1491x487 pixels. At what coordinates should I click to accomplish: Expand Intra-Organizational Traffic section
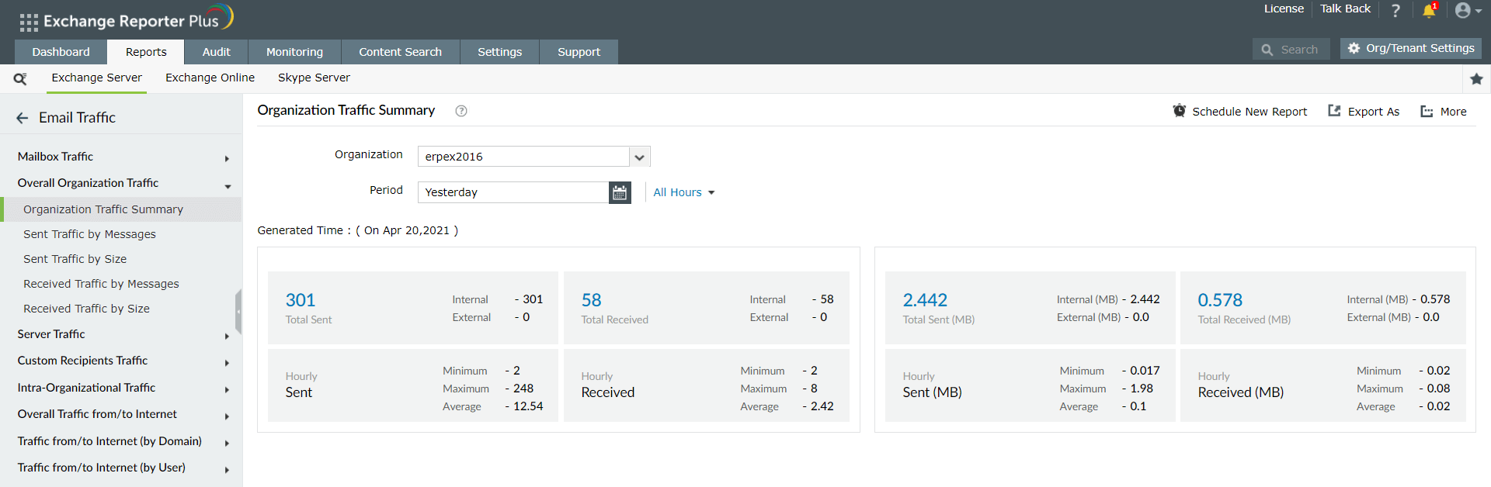coord(227,390)
